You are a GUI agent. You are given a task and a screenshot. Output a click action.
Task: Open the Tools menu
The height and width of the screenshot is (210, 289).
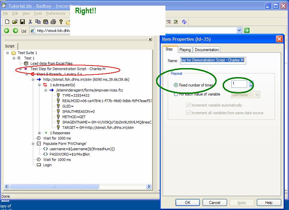(x=38, y=13)
